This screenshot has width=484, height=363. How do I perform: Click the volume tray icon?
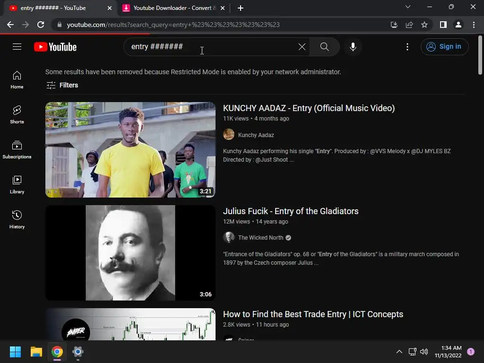(x=424, y=352)
